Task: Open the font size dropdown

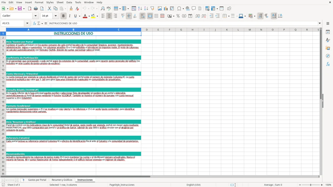Action: click(x=56, y=16)
